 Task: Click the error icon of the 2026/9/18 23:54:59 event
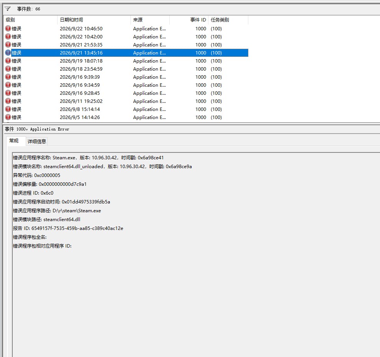[x=8, y=69]
